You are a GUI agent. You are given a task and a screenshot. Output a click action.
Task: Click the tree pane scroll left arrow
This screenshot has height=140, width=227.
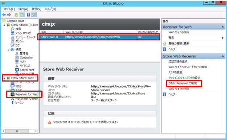click(4, 131)
